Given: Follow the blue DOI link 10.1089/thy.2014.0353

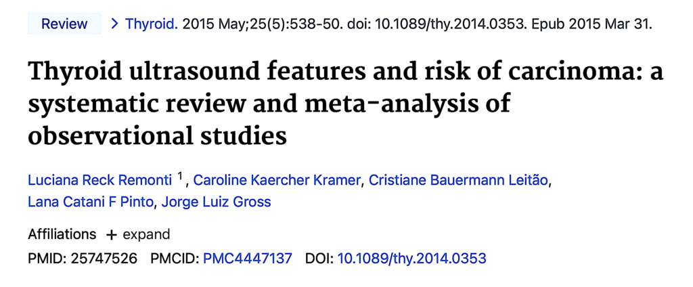Looking at the screenshot, I should (x=411, y=258).
